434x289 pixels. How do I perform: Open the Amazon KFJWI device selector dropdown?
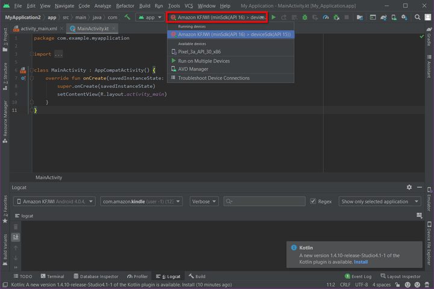click(x=217, y=17)
